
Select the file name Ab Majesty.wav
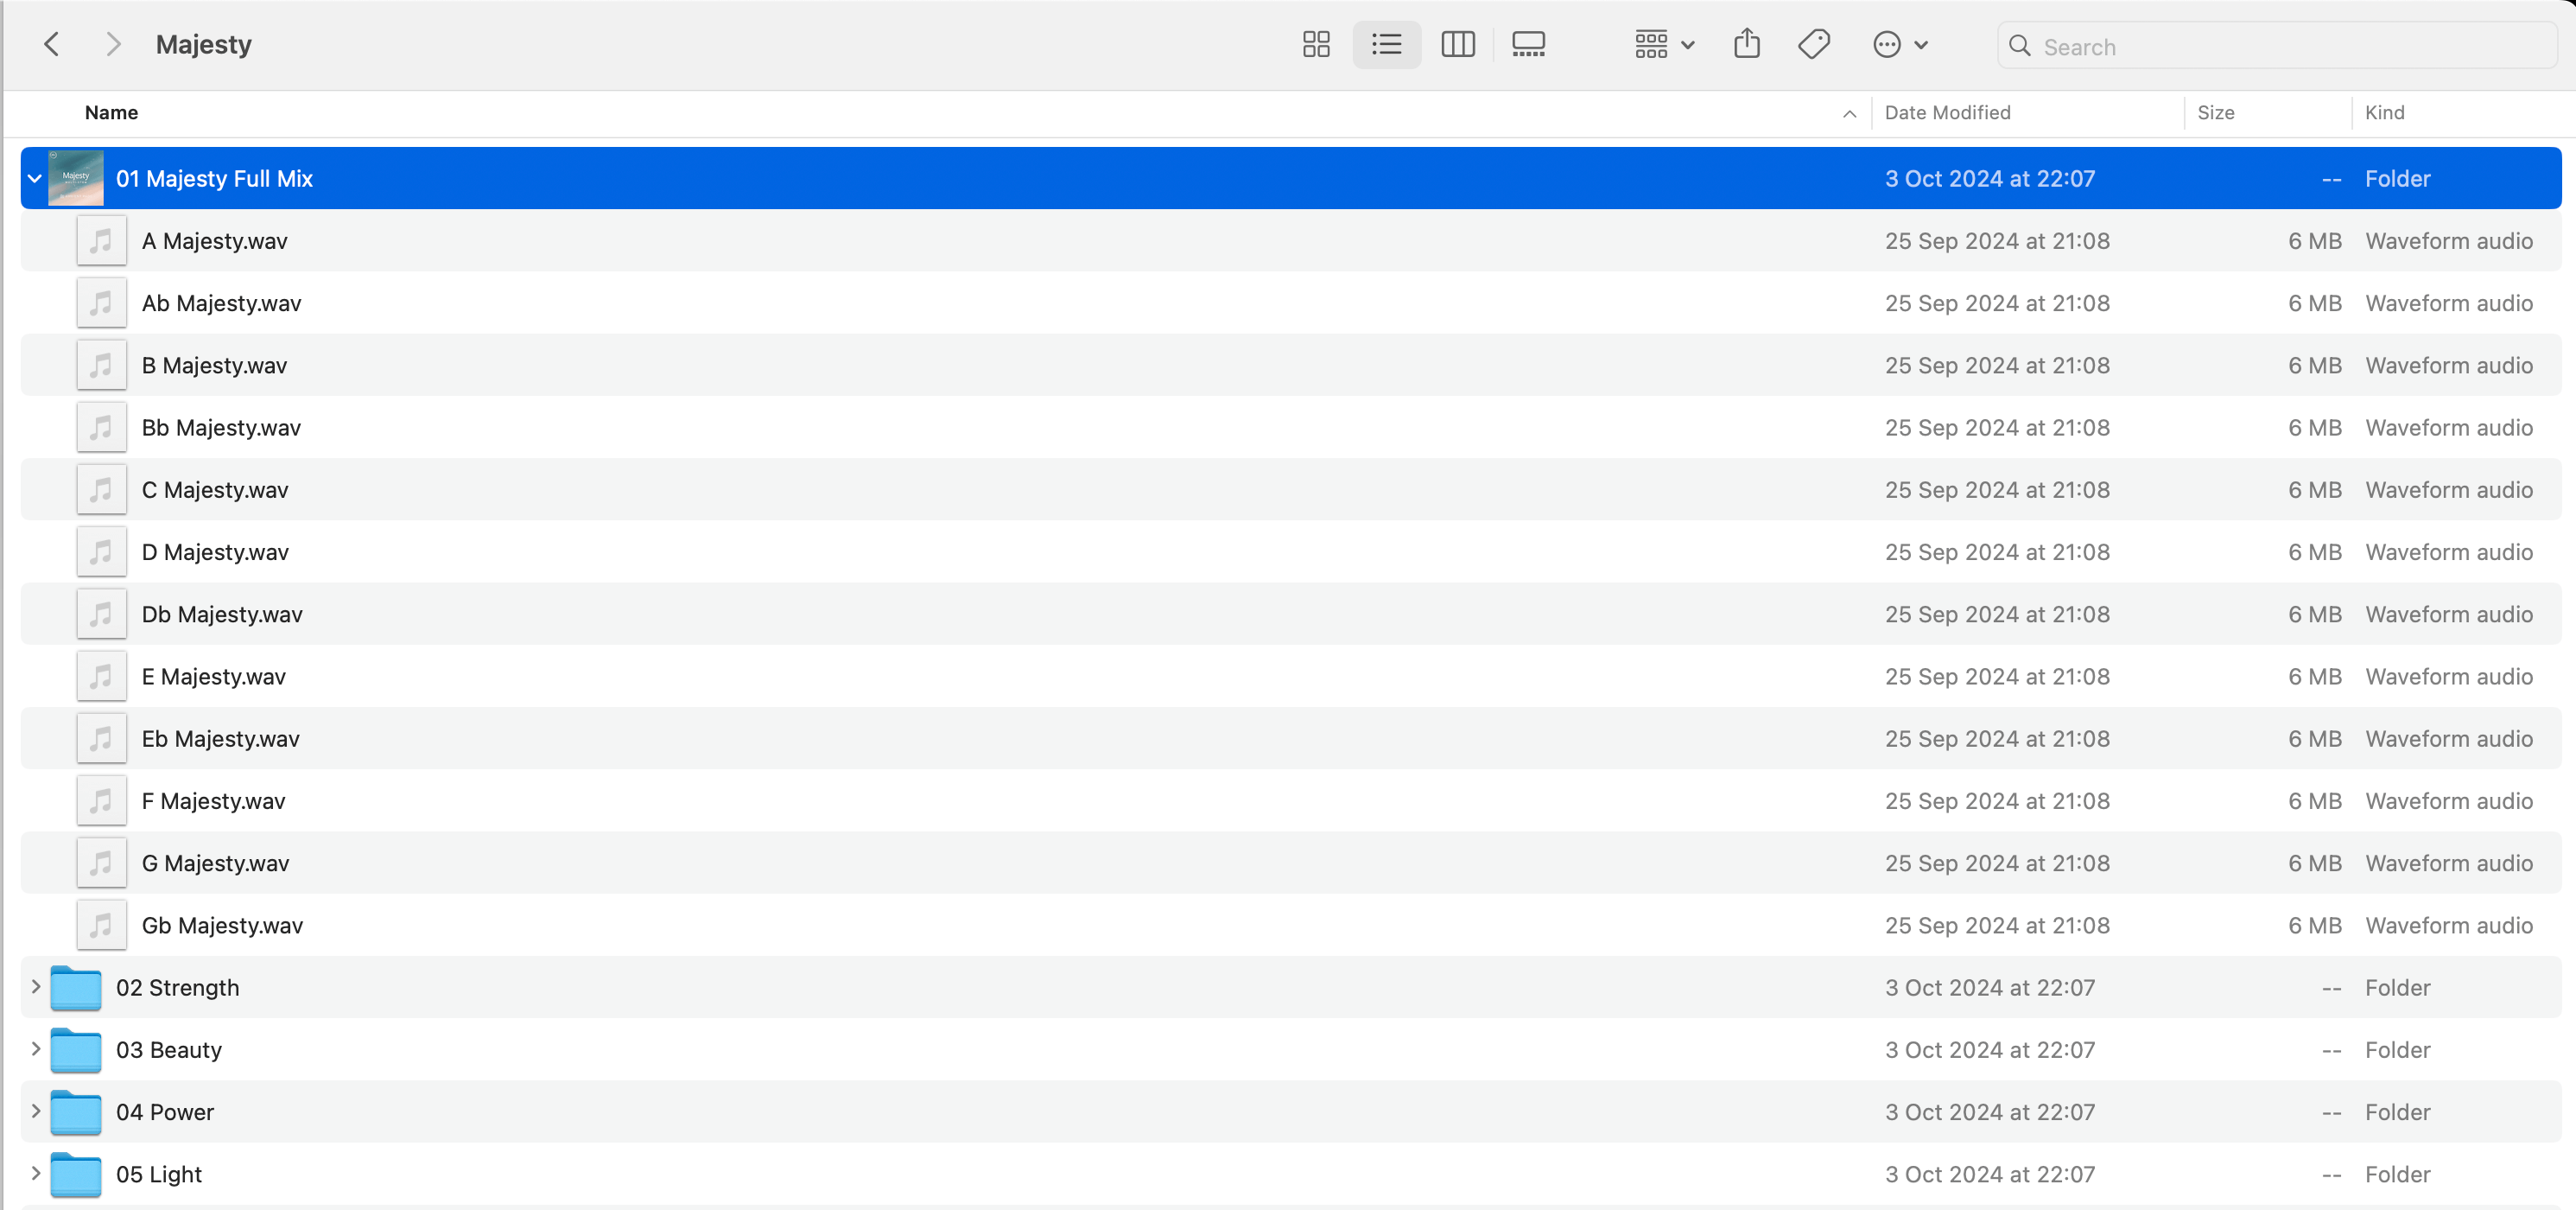coord(221,302)
